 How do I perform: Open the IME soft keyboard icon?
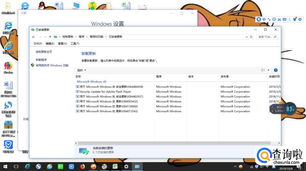284,19
